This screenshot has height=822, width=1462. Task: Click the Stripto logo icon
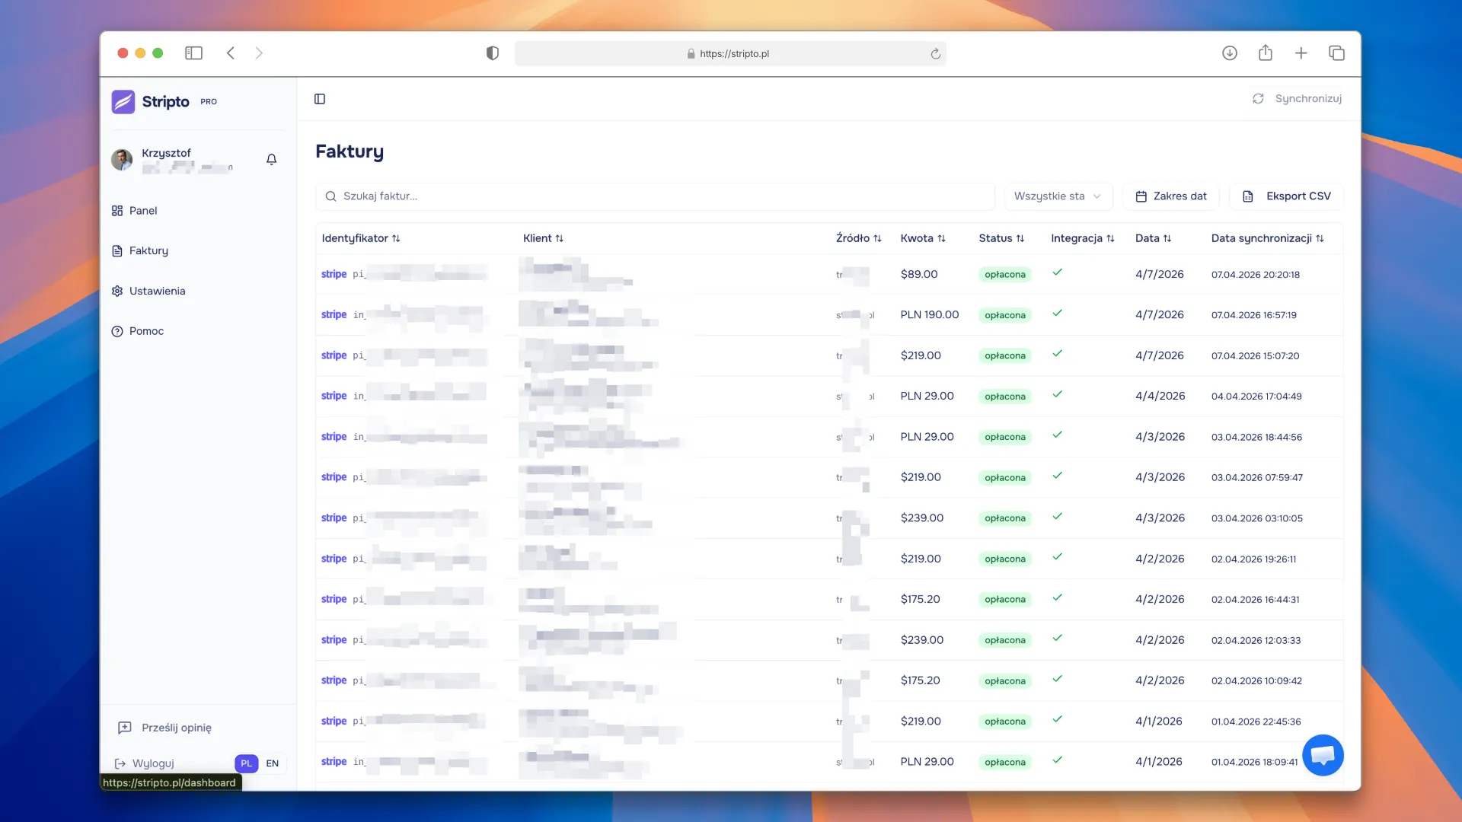coord(123,101)
